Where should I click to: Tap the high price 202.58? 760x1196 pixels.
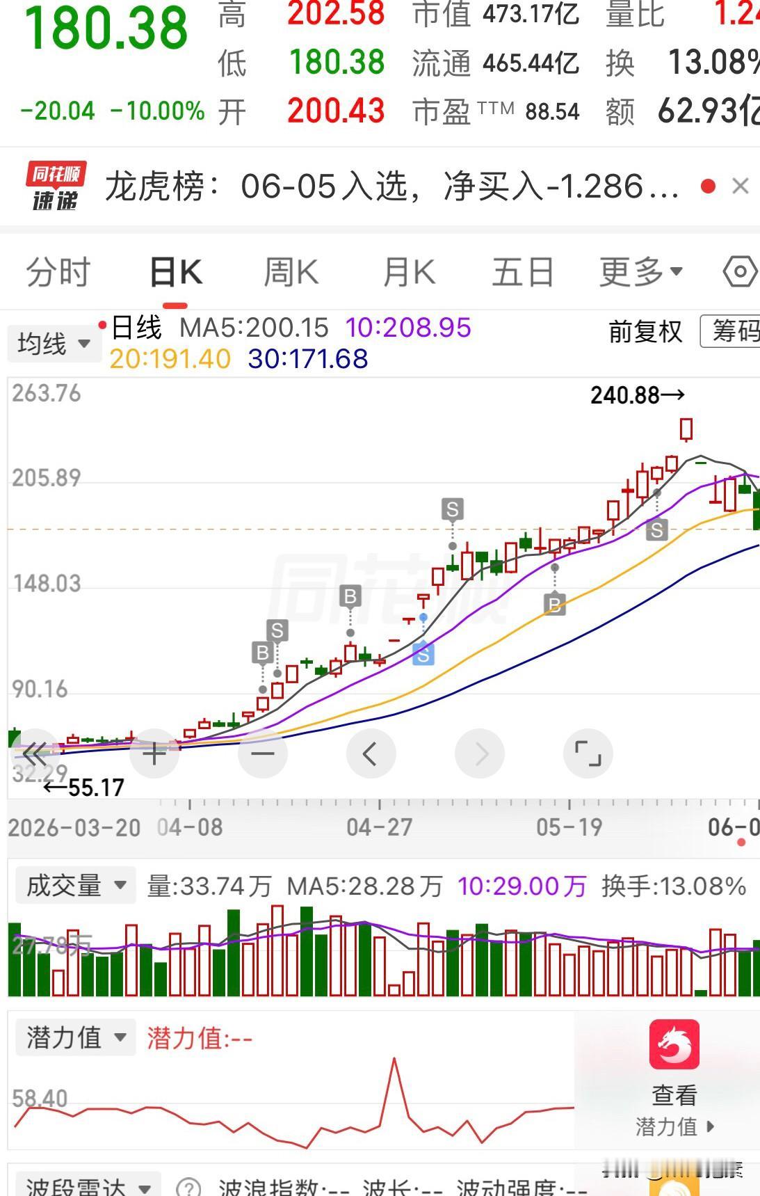point(336,14)
